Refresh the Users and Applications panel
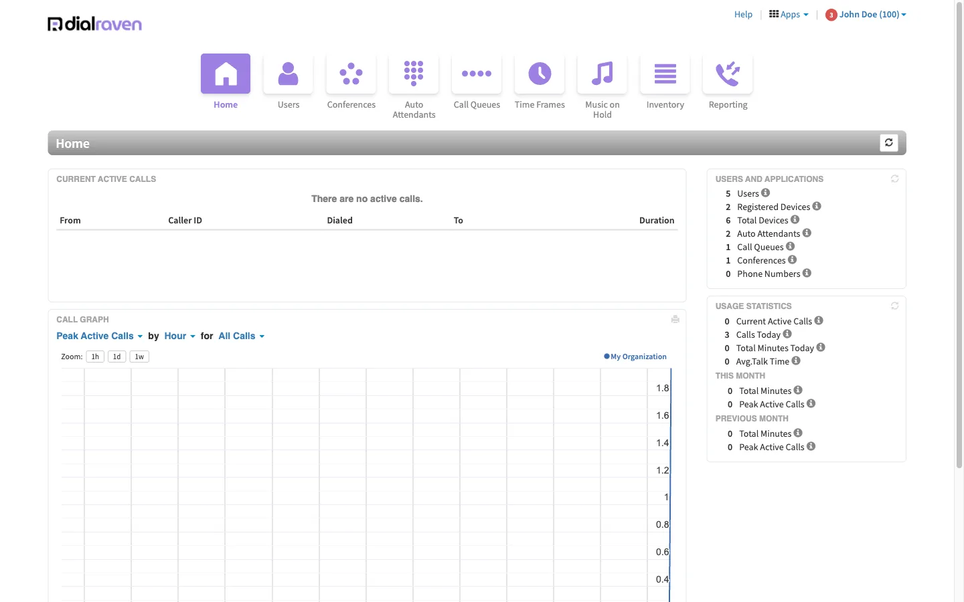Viewport: 964px width, 602px height. 894,179
